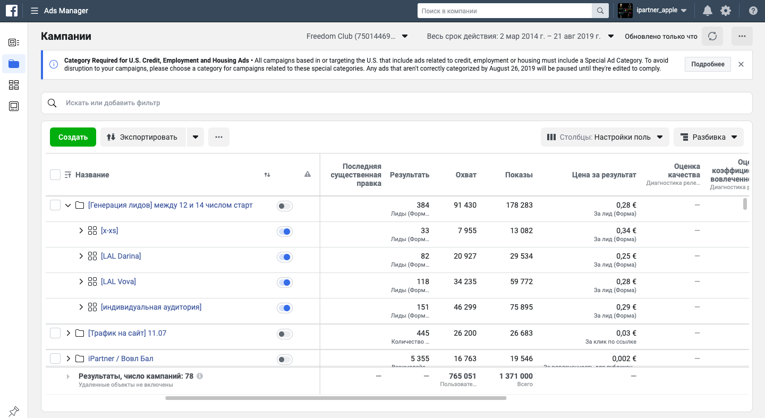Click the pin icon at sidebar bottom
765x418 pixels.
[14, 411]
